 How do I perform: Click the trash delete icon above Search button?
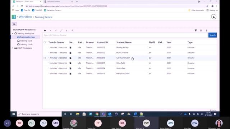[x=207, y=30]
